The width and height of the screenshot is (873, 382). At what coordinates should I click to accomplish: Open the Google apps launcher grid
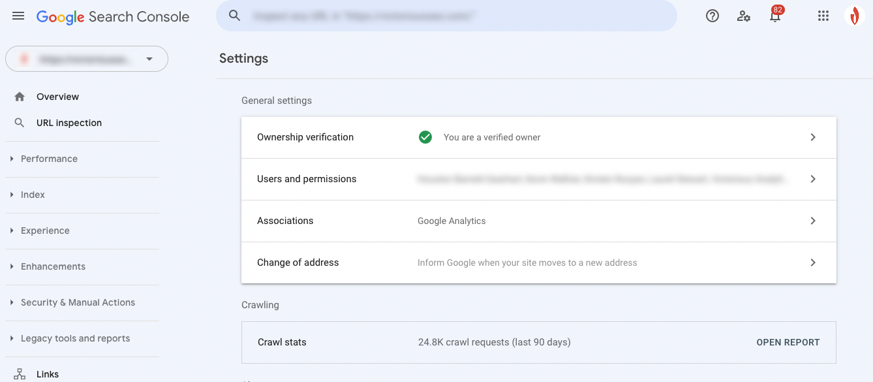pyautogui.click(x=823, y=16)
